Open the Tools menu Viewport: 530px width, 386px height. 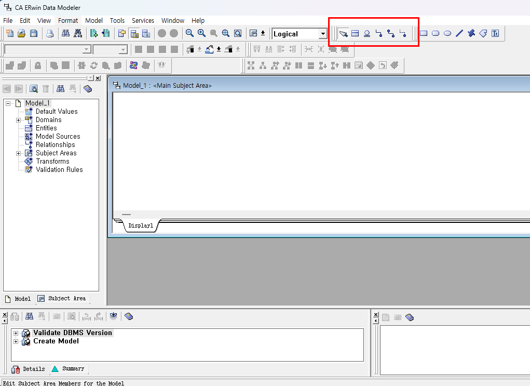[x=117, y=21]
